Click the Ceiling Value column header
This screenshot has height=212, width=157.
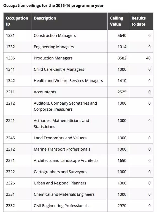click(x=118, y=21)
